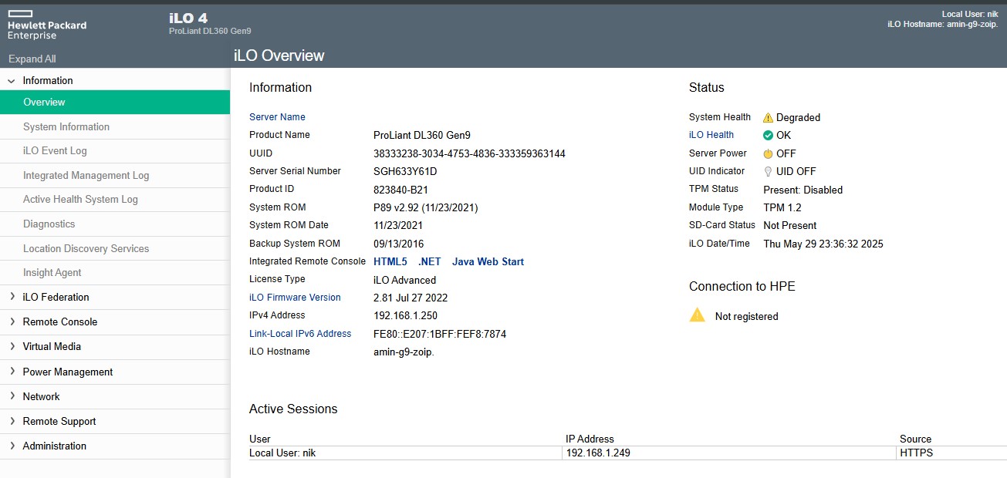This screenshot has width=1007, height=478.
Task: Collapse the Information section chevron
Action: (x=12, y=81)
